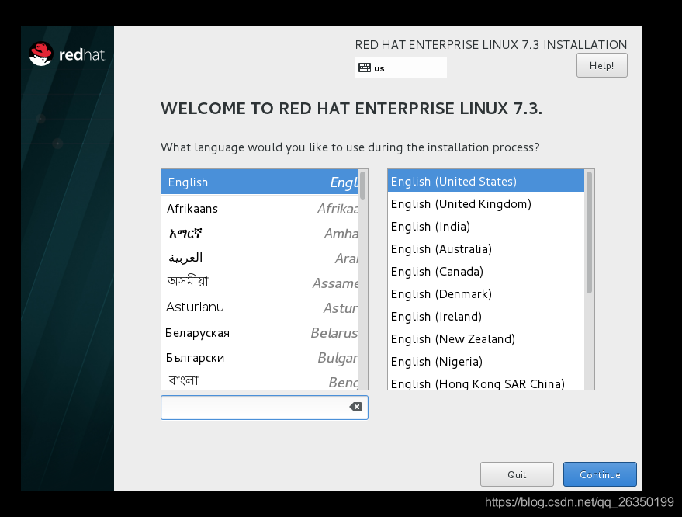Open the Help! button
This screenshot has width=682, height=517.
click(601, 65)
